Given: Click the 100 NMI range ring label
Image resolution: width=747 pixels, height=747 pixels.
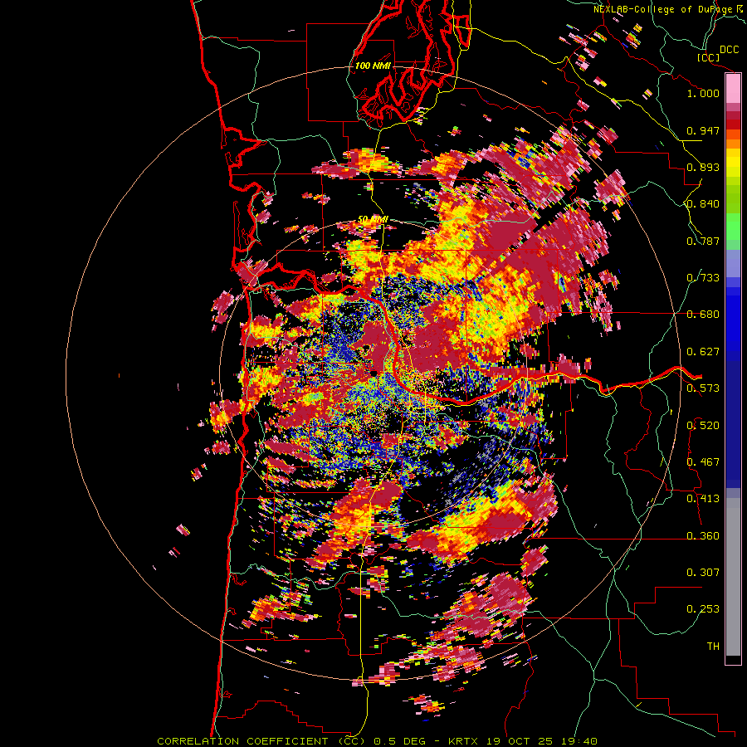Looking at the screenshot, I should pyautogui.click(x=373, y=66).
